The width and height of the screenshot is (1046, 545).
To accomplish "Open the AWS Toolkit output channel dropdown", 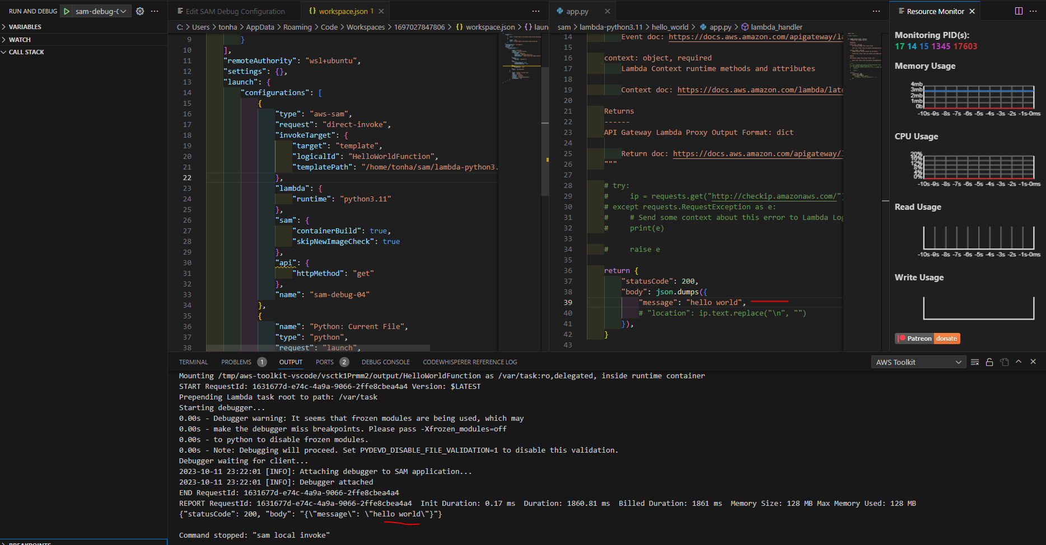I will (918, 361).
